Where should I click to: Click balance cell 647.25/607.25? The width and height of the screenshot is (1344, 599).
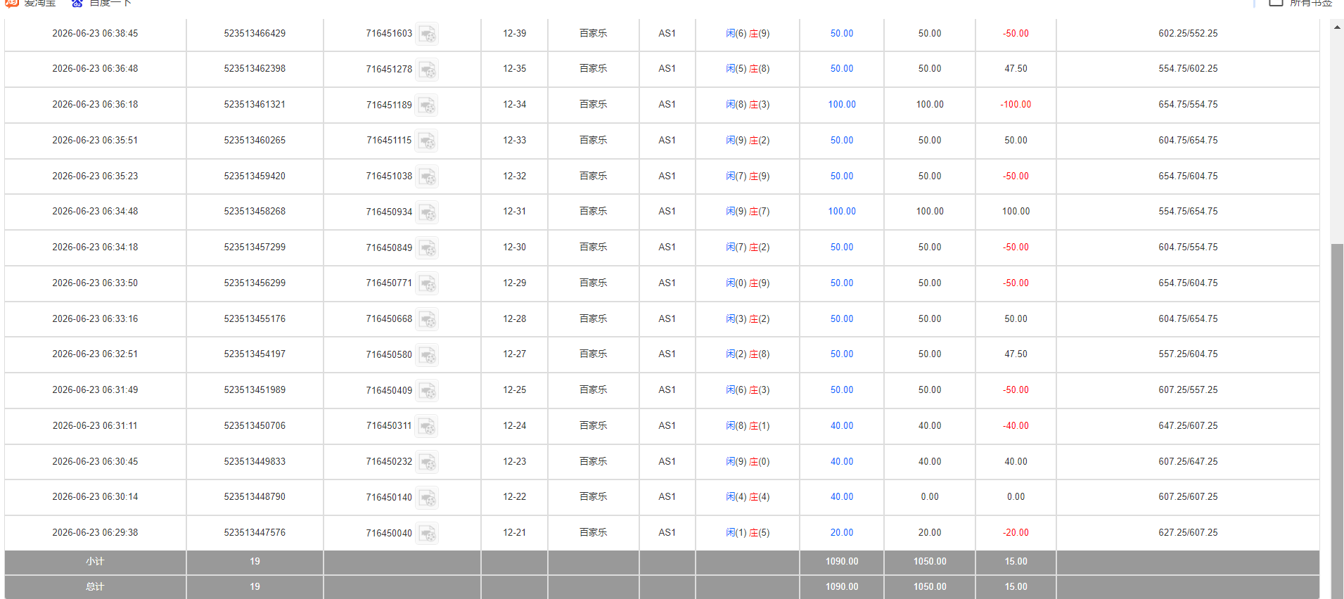click(x=1188, y=426)
